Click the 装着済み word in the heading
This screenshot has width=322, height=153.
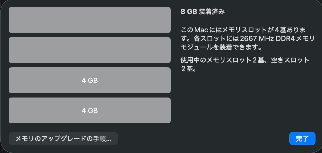click(212, 12)
